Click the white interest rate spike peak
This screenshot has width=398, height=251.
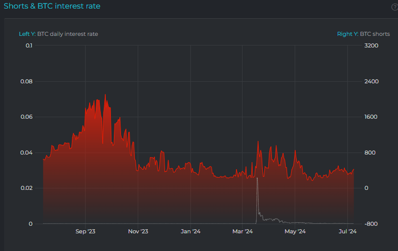(257, 178)
